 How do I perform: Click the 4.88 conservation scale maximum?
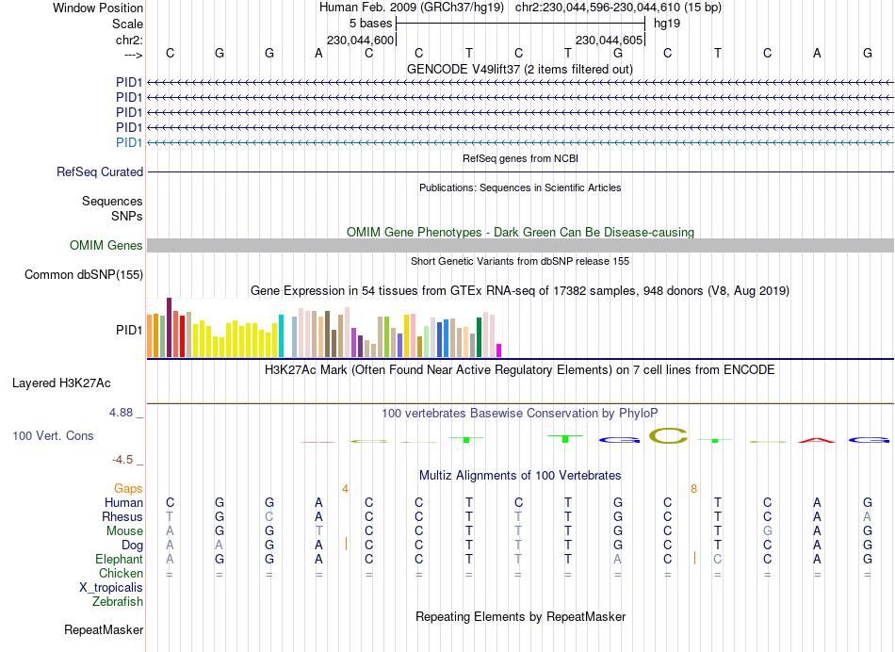coord(121,412)
